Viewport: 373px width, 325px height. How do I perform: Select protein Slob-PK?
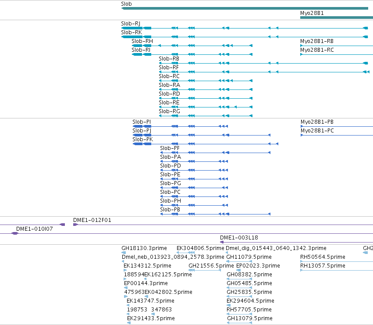(x=142, y=139)
